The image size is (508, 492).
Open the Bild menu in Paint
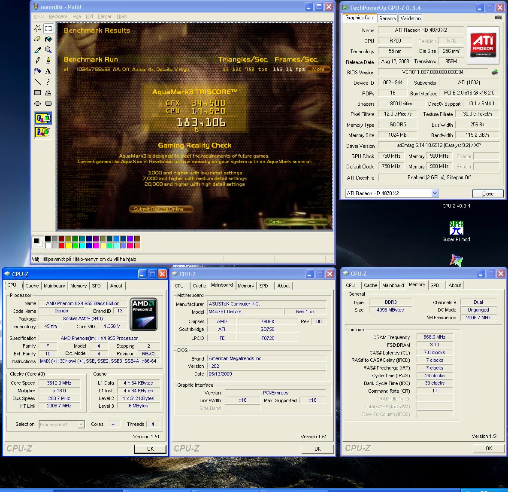pos(89,16)
